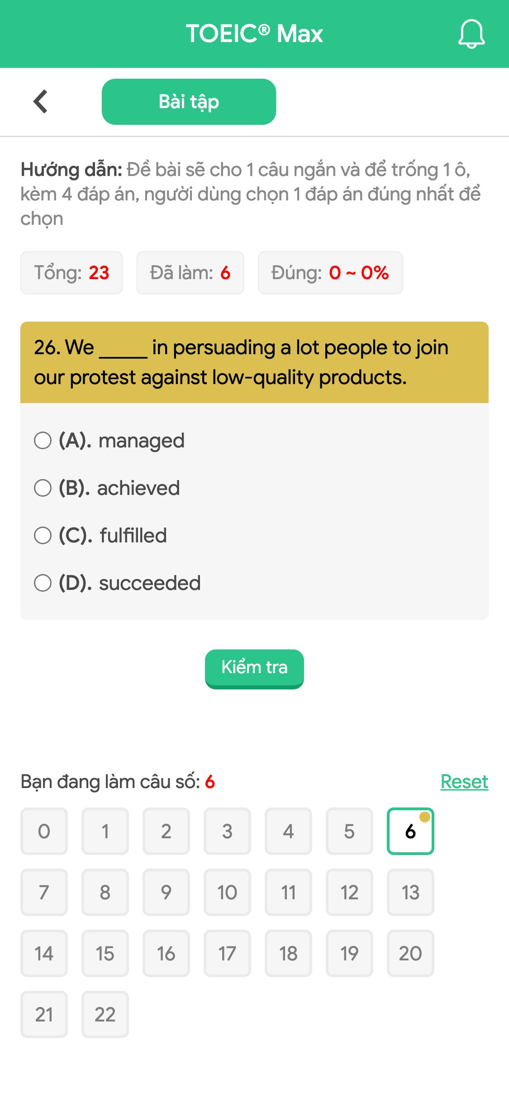Viewport: 509px width, 1102px height.
Task: Click the Đã làm: 6 counter
Action: coord(189,273)
